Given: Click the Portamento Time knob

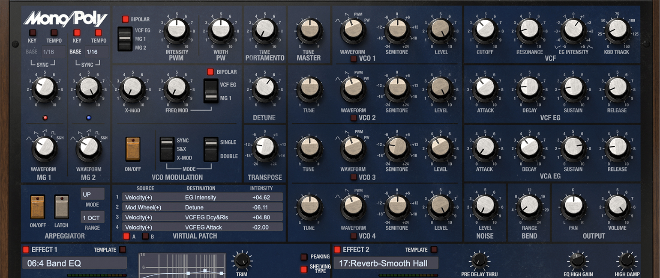Looking at the screenshot, I should pyautogui.click(x=264, y=31).
